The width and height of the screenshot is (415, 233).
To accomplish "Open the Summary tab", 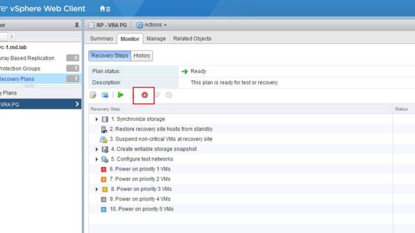I will point(102,39).
